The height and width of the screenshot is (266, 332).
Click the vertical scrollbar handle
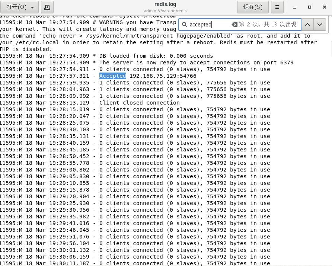[331, 48]
